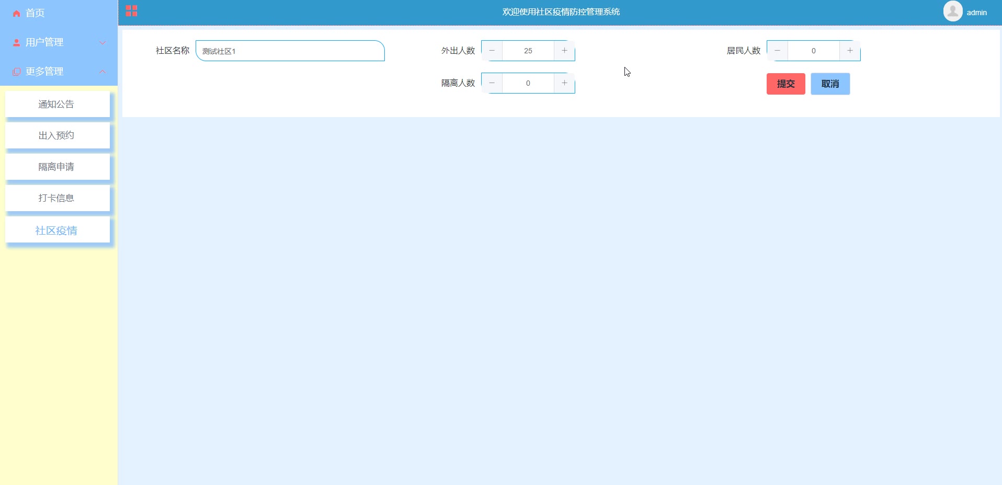Click the 更多管理 menu label
Image resolution: width=1002 pixels, height=485 pixels.
[44, 72]
